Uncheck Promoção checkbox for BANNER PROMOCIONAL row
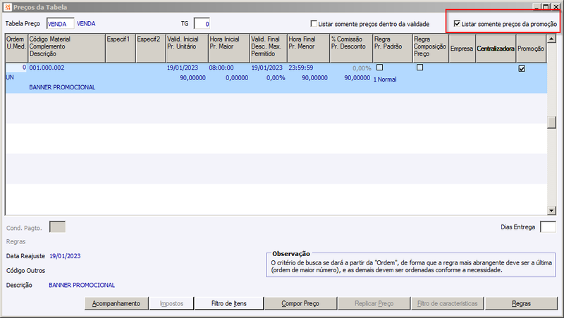The image size is (564, 318). point(522,68)
